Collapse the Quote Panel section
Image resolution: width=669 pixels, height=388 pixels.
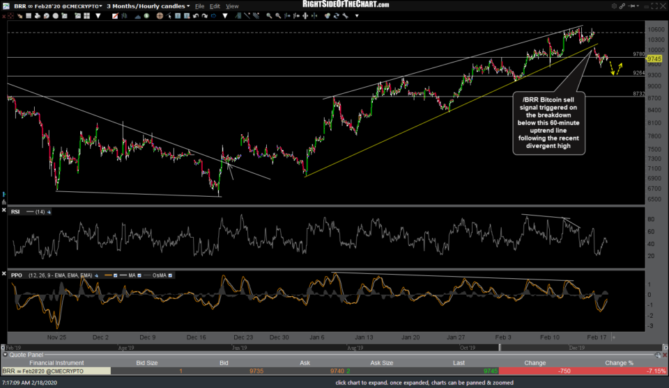[6, 354]
